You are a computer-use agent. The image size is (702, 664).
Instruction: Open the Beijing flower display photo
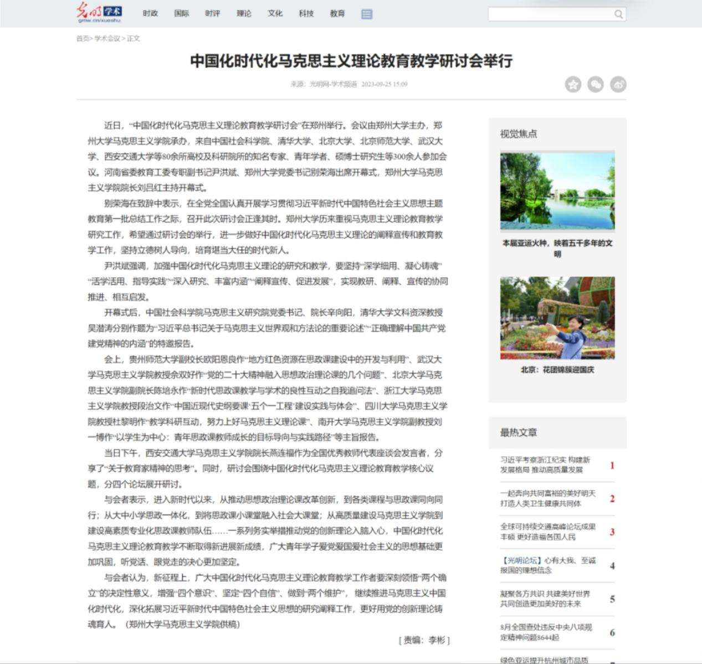(x=557, y=318)
